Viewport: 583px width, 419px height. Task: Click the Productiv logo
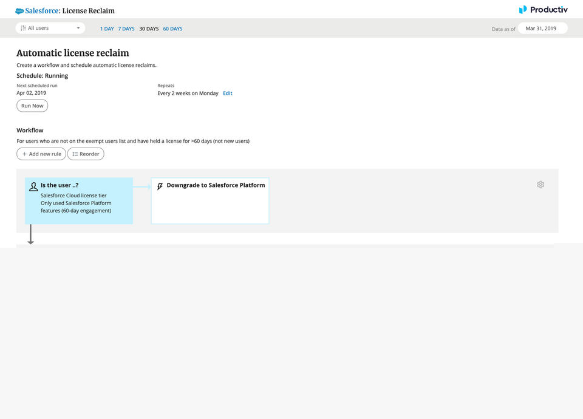[x=543, y=10]
